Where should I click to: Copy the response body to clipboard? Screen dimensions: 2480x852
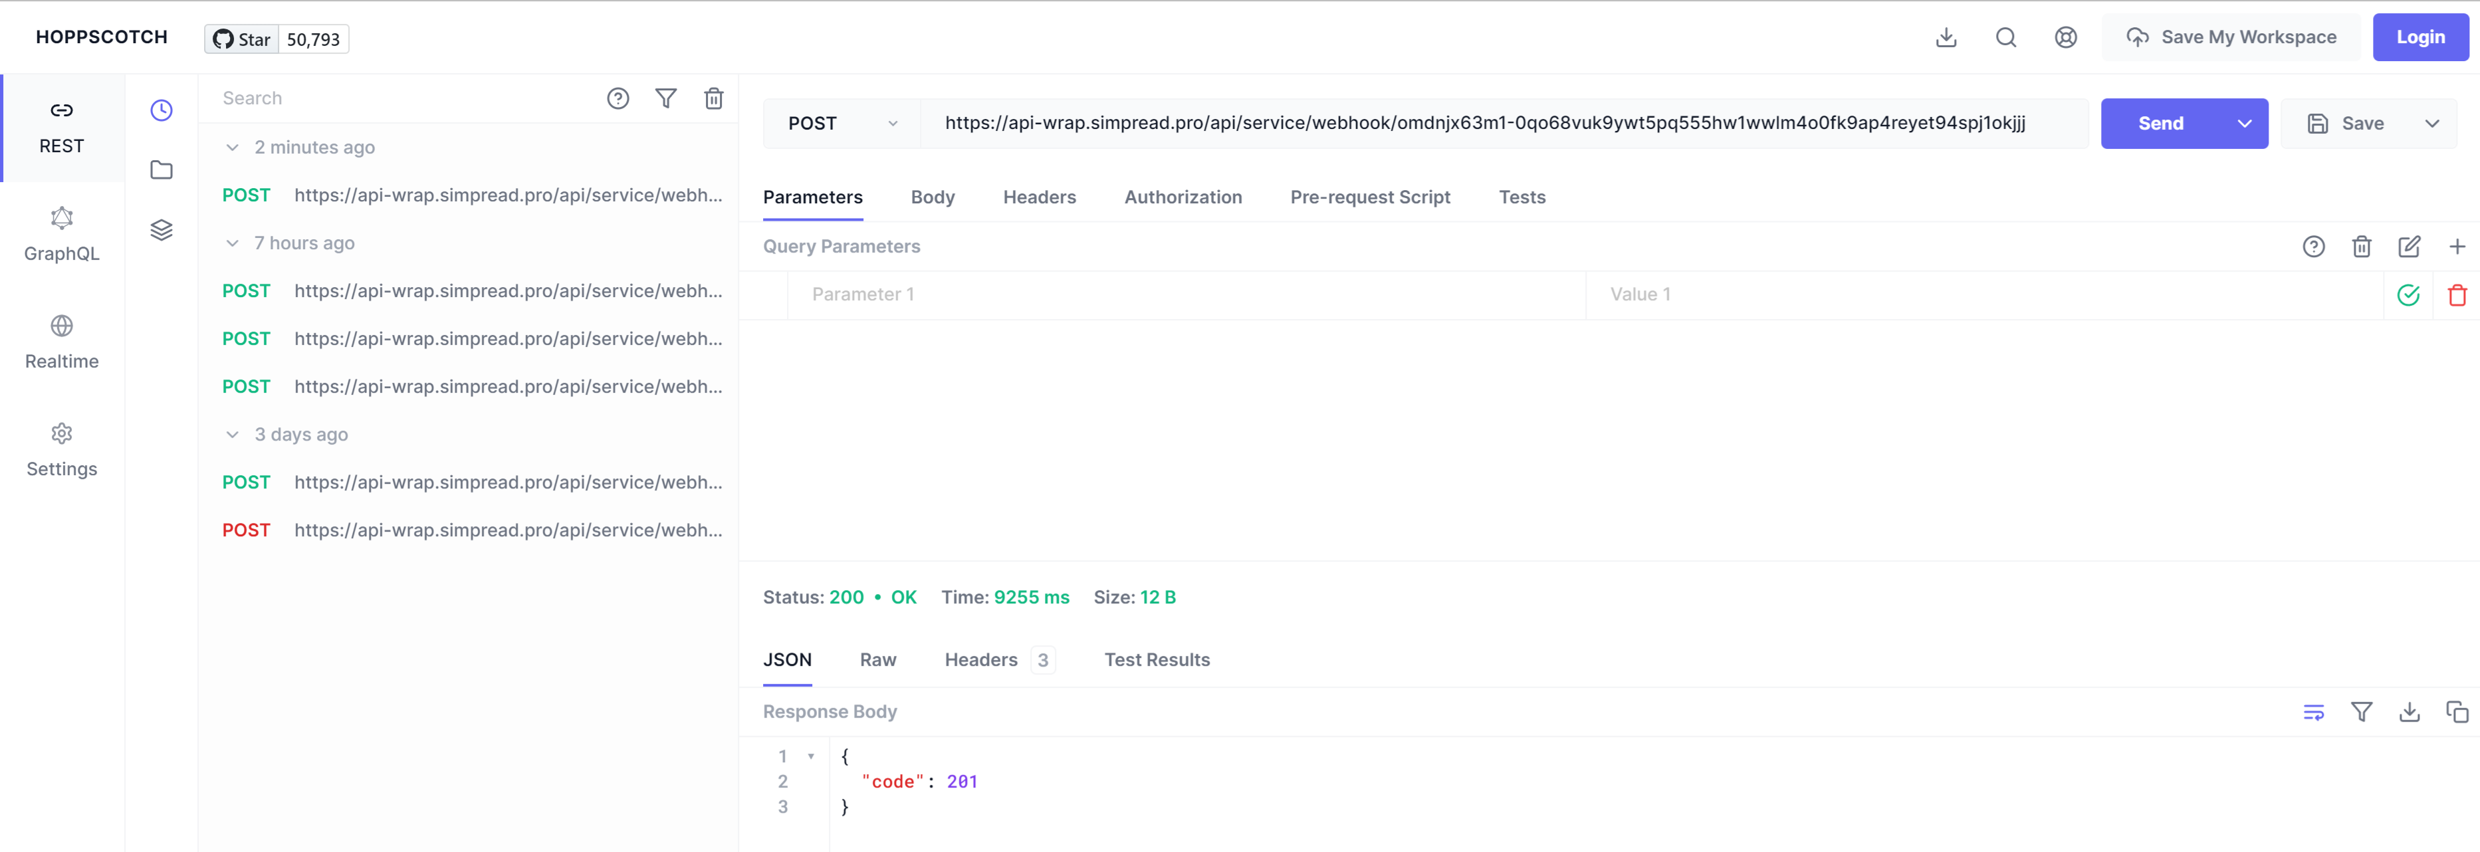click(2457, 712)
